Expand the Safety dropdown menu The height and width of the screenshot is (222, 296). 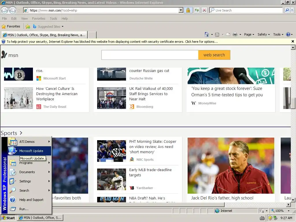(x=264, y=34)
